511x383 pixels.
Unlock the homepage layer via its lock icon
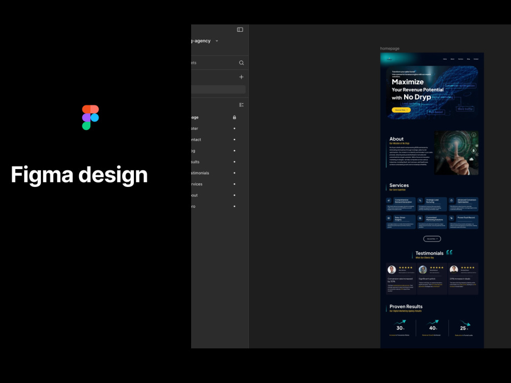tap(235, 117)
